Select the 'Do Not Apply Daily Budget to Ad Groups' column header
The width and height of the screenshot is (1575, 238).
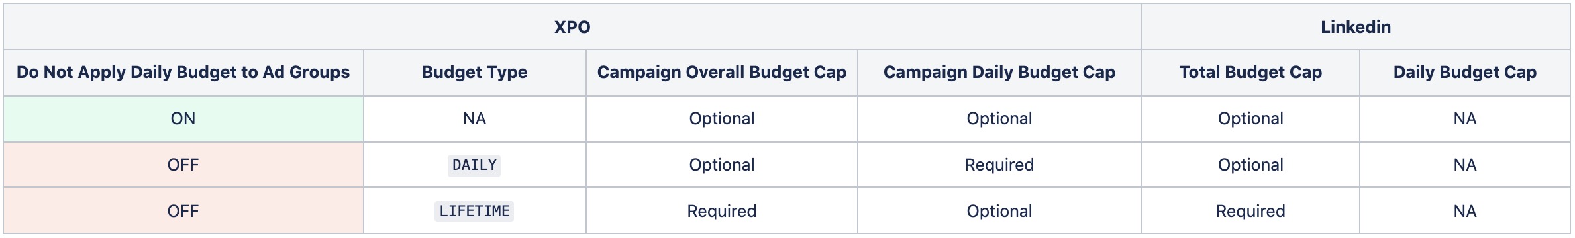tap(183, 72)
